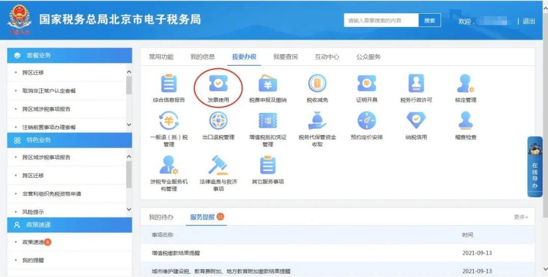Switch to 互动中心 tab
Image resolution: width=548 pixels, height=277 pixels.
[x=327, y=57]
